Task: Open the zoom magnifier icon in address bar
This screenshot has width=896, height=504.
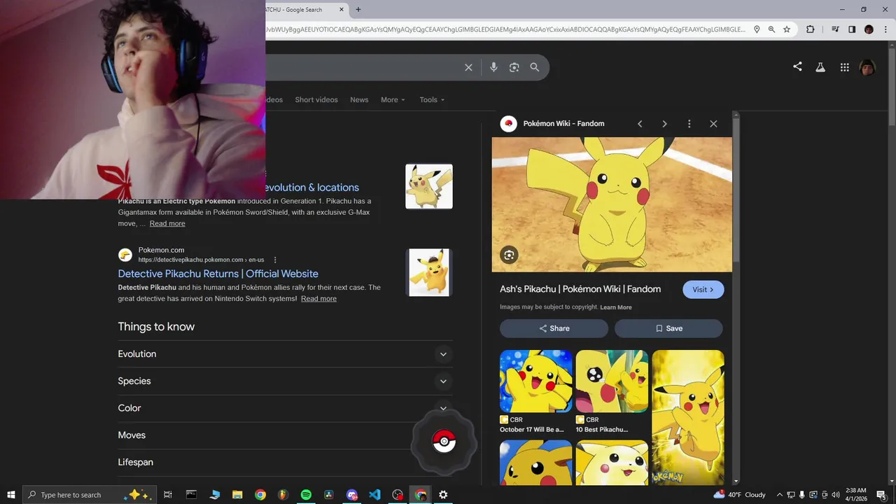Action: click(x=771, y=29)
